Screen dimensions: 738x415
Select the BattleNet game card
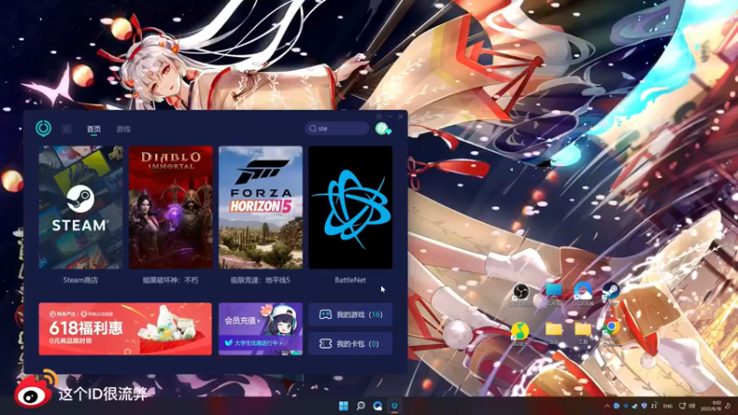pyautogui.click(x=351, y=207)
